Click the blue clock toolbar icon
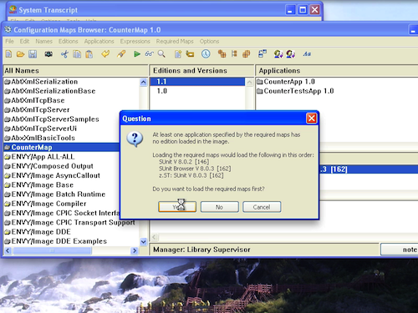This screenshot has height=313, width=418. 206,53
